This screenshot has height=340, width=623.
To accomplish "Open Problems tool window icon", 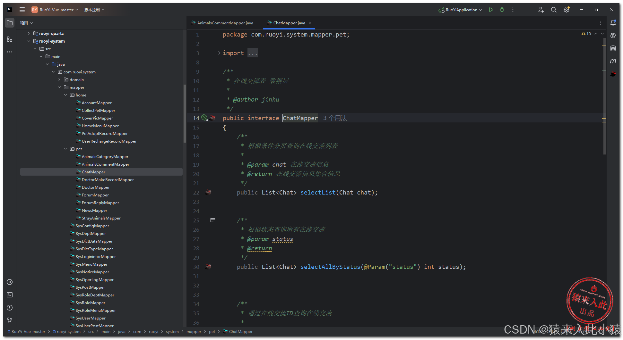I will pyautogui.click(x=10, y=308).
